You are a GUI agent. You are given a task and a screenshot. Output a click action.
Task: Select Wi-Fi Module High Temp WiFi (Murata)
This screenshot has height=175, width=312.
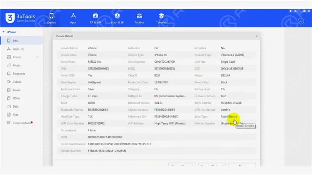pyautogui.click(x=170, y=123)
